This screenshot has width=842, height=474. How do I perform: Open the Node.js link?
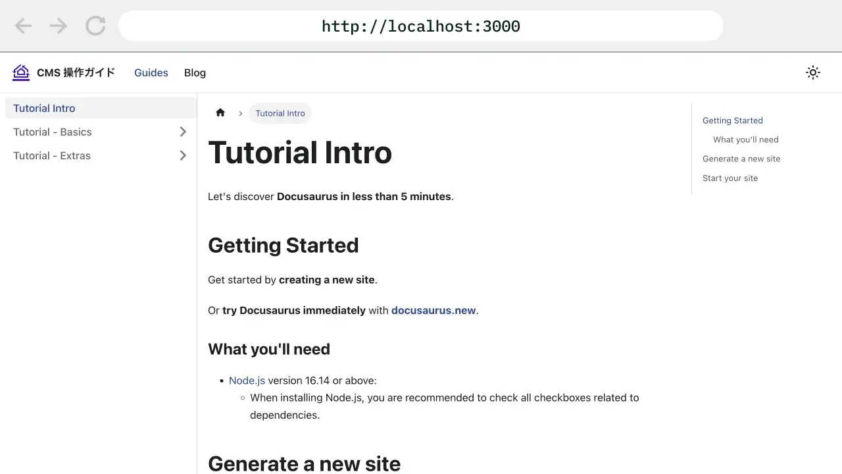pos(247,381)
